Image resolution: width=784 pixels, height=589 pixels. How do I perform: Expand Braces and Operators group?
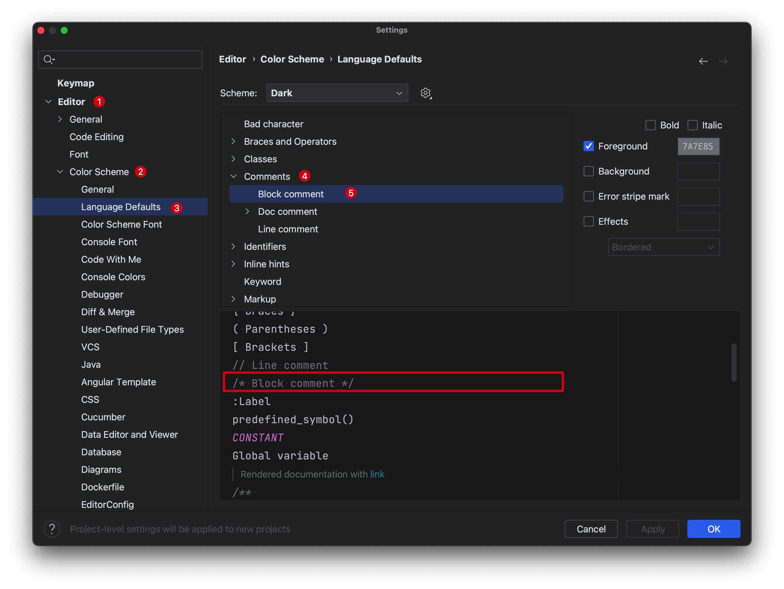233,141
